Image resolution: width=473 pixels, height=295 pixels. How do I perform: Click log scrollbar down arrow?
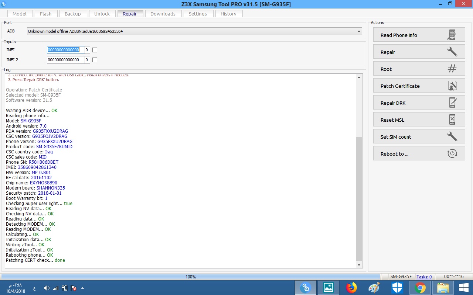pos(359,264)
